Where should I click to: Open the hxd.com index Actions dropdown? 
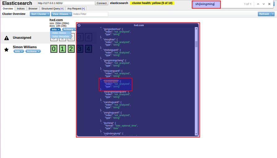(69, 29)
